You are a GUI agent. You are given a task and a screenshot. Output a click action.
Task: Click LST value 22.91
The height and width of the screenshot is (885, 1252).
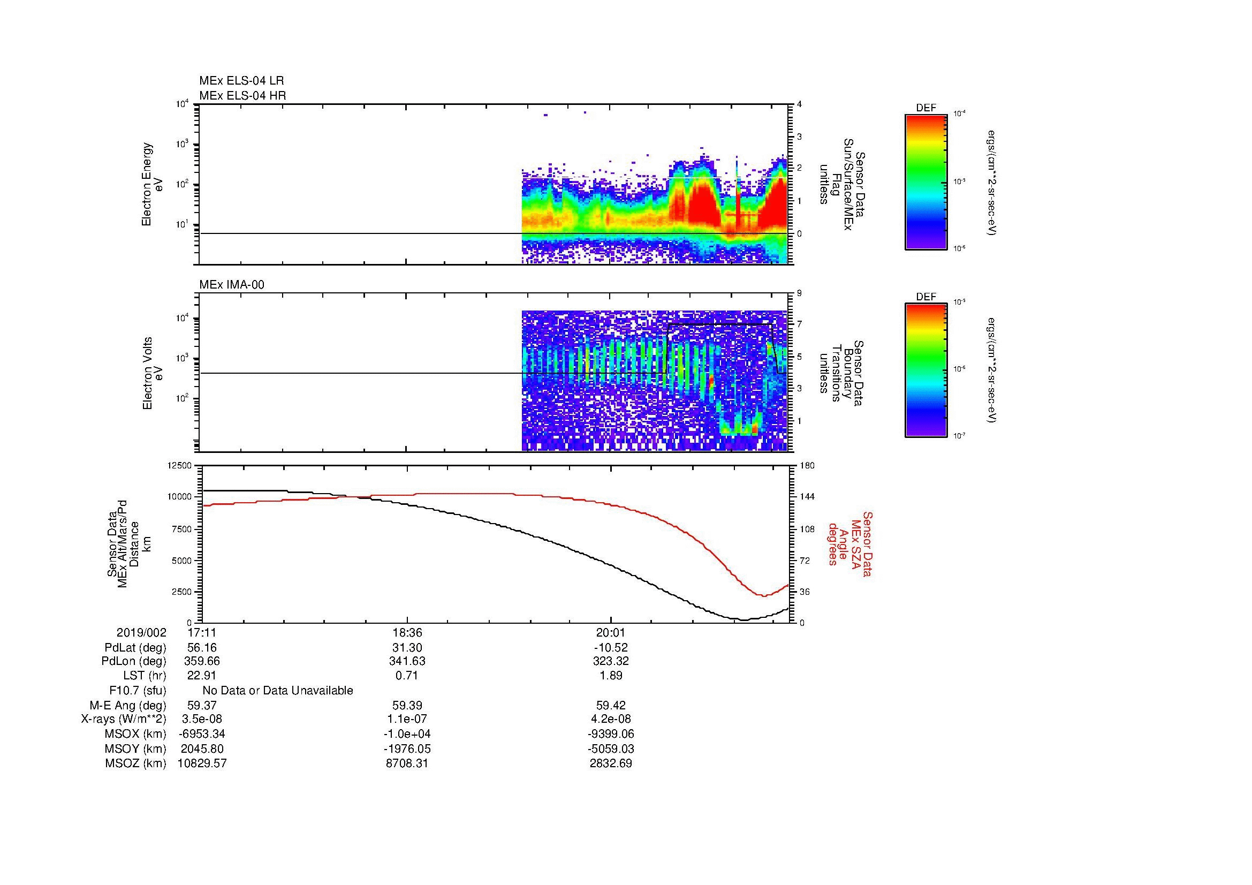[x=202, y=676]
